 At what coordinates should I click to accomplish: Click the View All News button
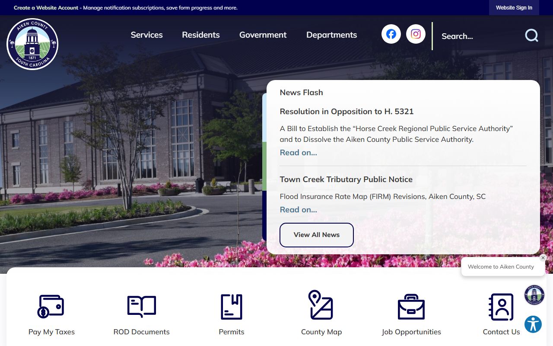pos(317,235)
